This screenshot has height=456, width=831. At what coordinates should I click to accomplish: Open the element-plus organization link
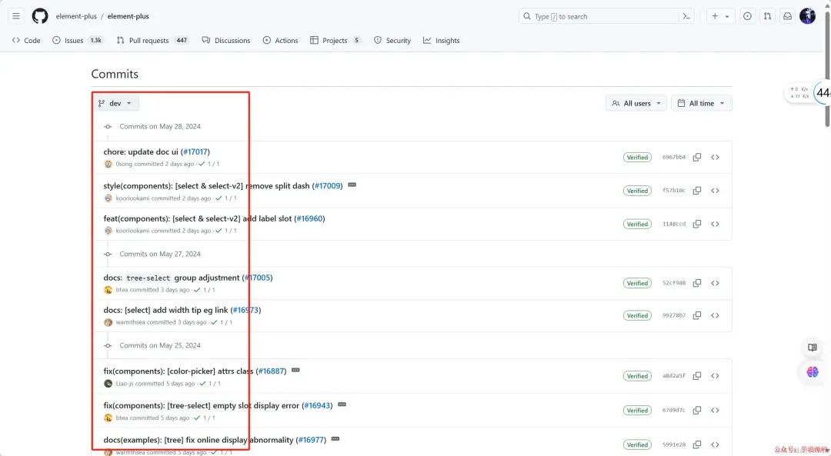coord(76,16)
